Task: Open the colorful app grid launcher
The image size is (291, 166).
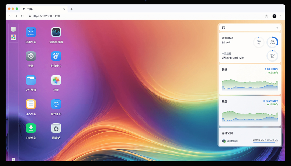Action: click(13, 37)
